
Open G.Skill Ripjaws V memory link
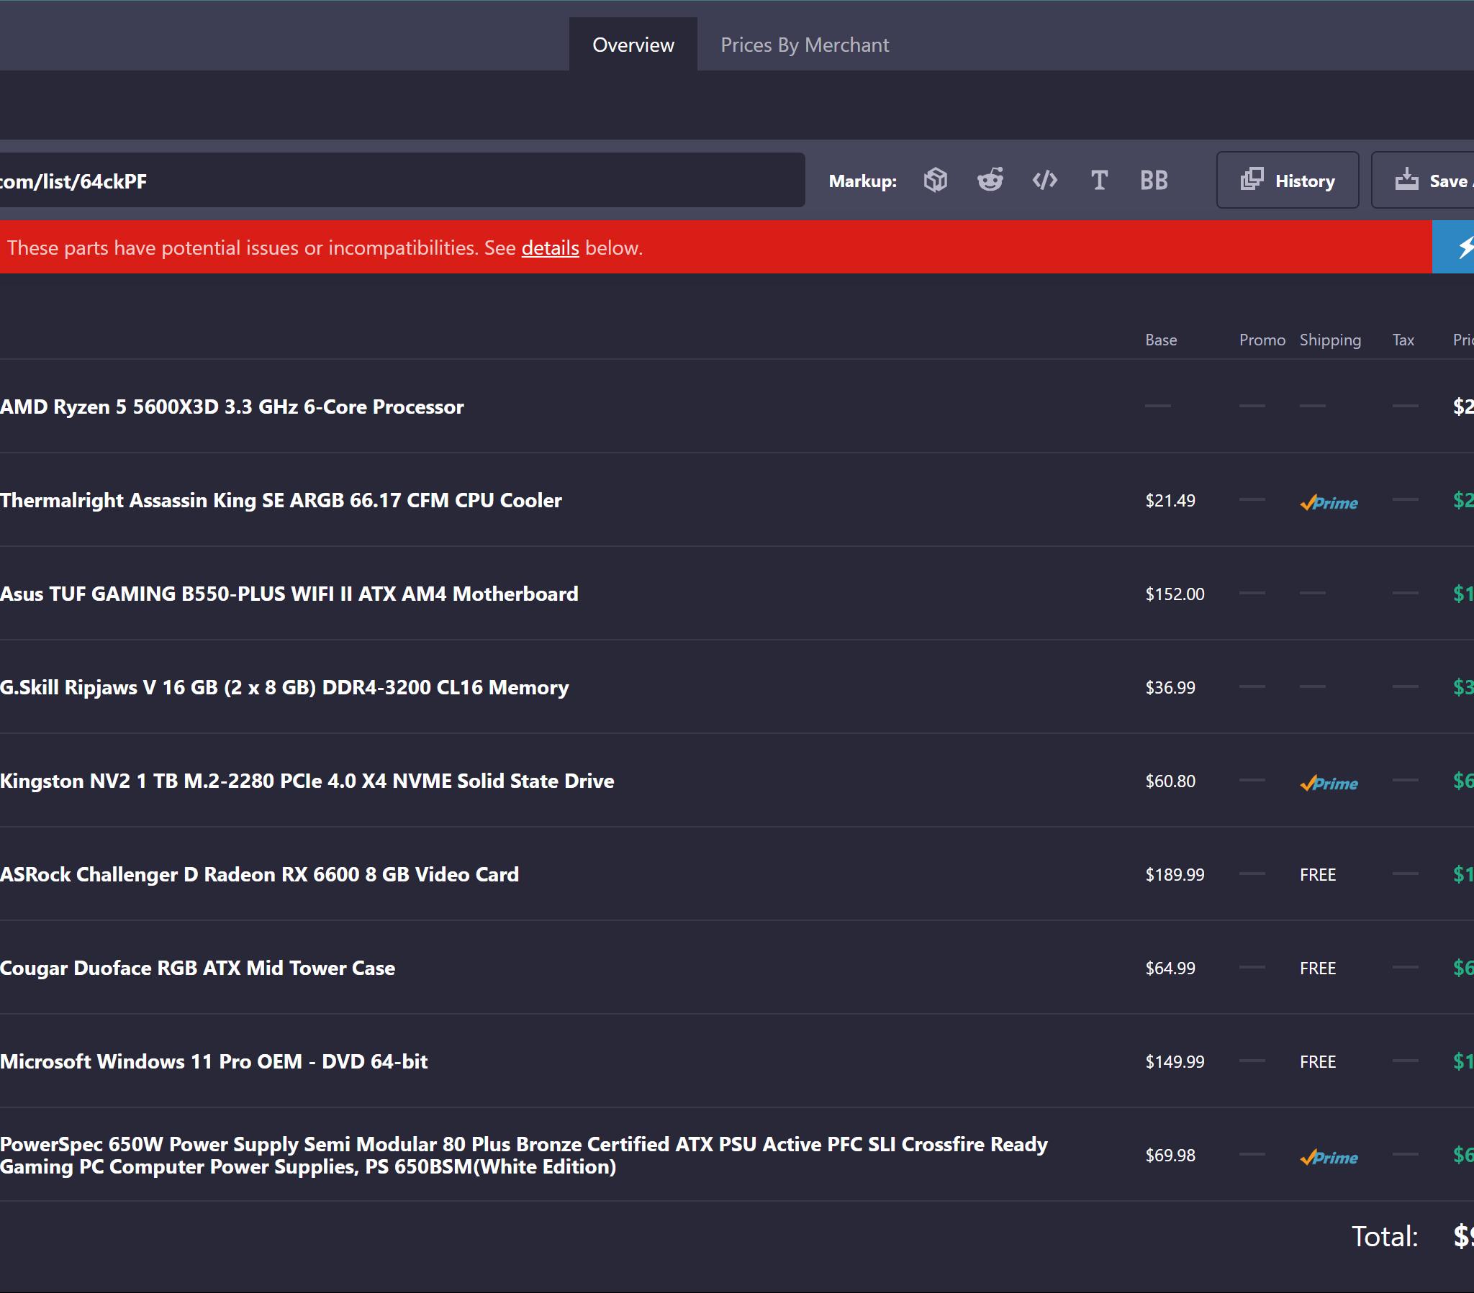(284, 687)
